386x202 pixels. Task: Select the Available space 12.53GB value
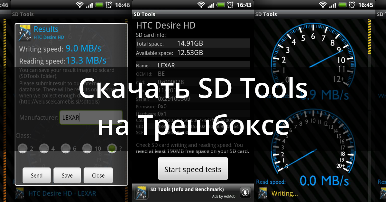190,53
